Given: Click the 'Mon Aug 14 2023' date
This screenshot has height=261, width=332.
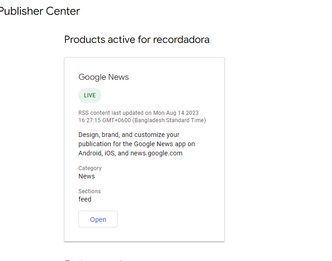Looking at the screenshot, I should [176, 113].
